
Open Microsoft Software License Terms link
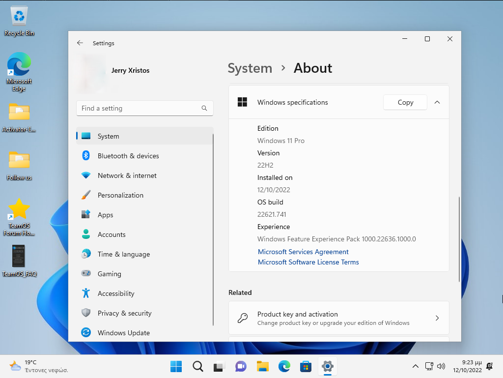[308, 262]
